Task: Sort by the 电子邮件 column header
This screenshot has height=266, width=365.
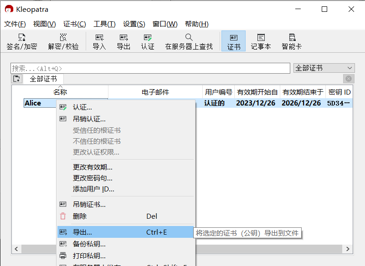Action: pos(155,92)
